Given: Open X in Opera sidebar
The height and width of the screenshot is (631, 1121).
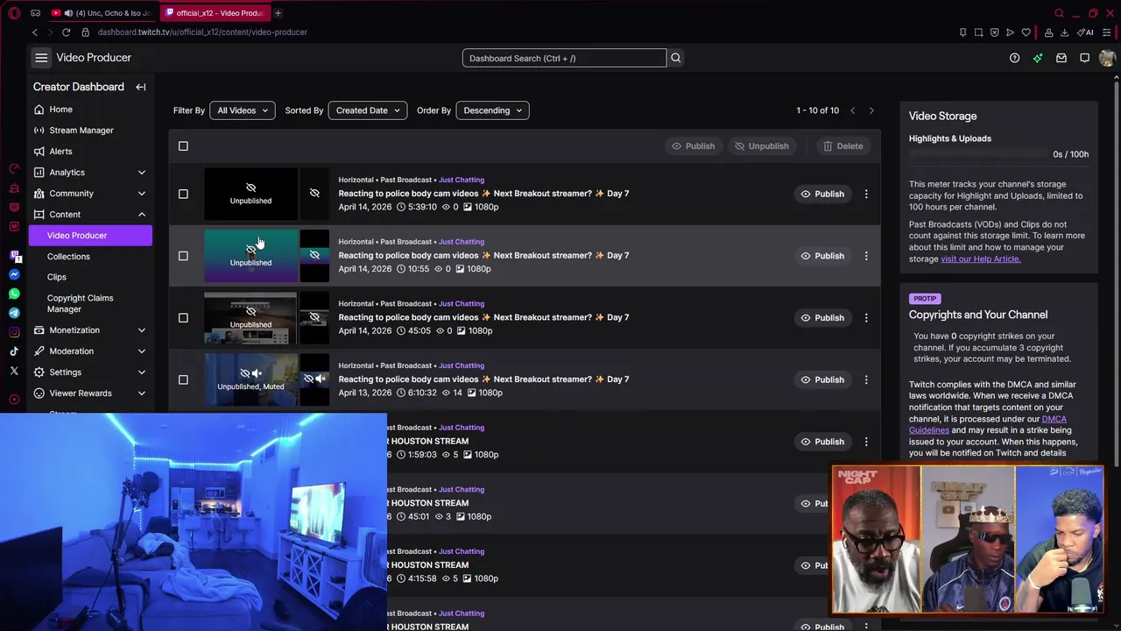Looking at the screenshot, I should click(14, 371).
